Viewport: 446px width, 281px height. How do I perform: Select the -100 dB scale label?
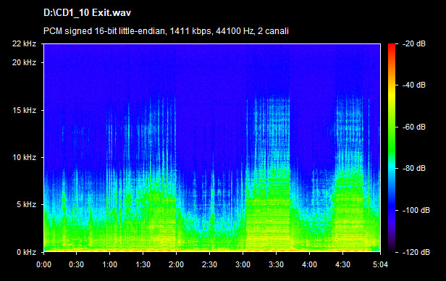coord(416,210)
